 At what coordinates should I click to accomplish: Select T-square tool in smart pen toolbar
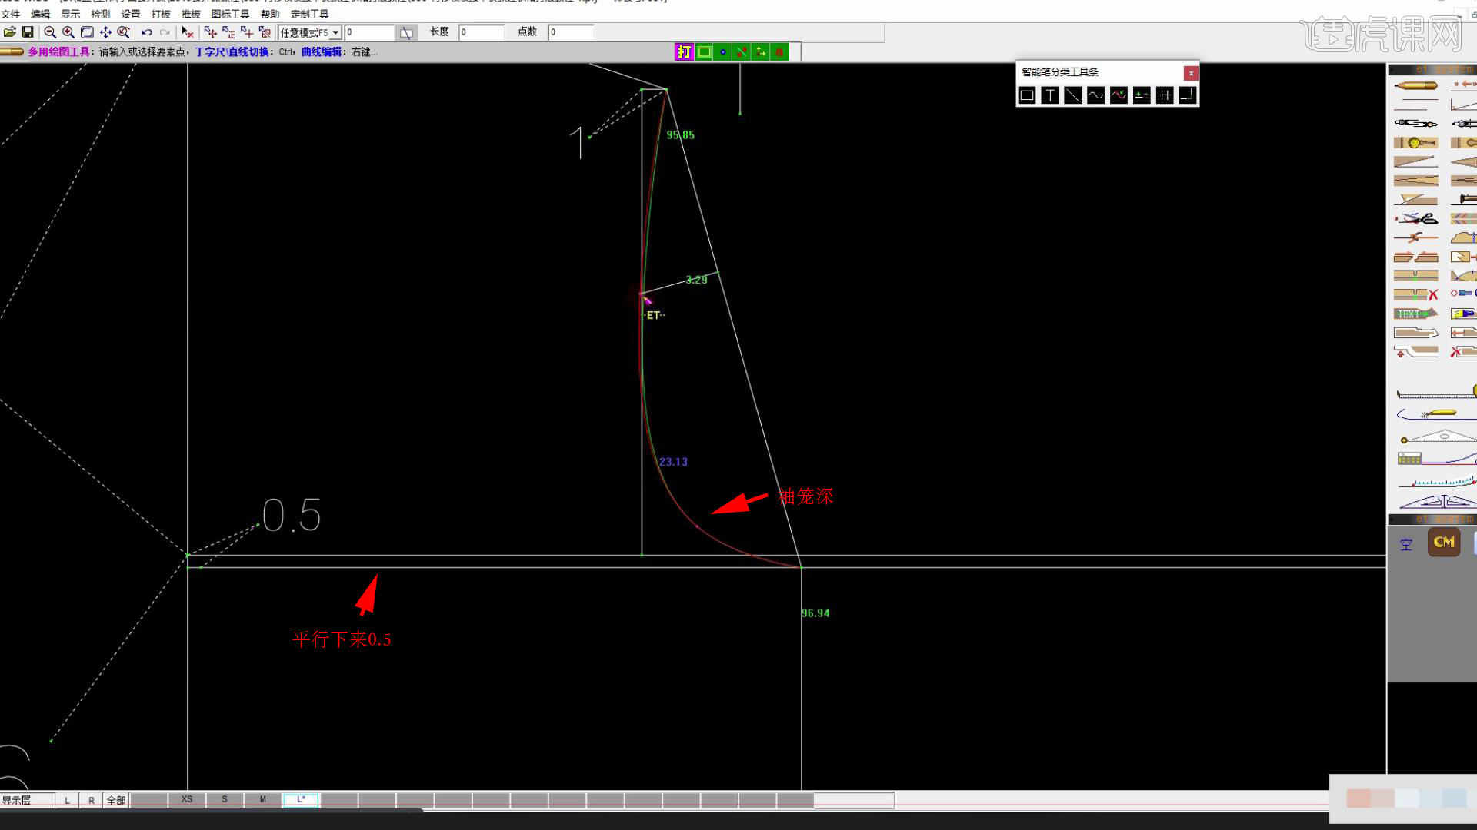(x=1050, y=95)
